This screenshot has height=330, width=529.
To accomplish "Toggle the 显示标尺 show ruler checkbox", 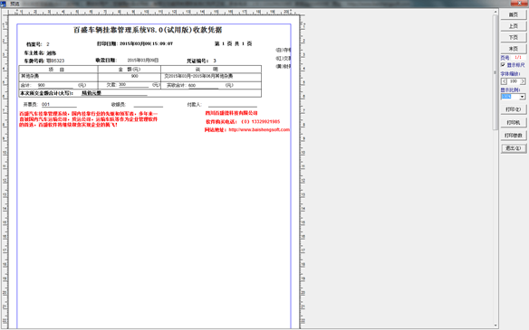I will pyautogui.click(x=503, y=65).
